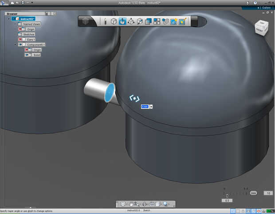
Task: Toggle the eye icon for Solid
Action: 27,55
